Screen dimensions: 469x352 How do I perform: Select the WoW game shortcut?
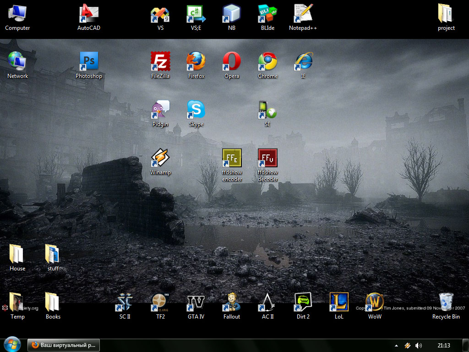pos(375,302)
